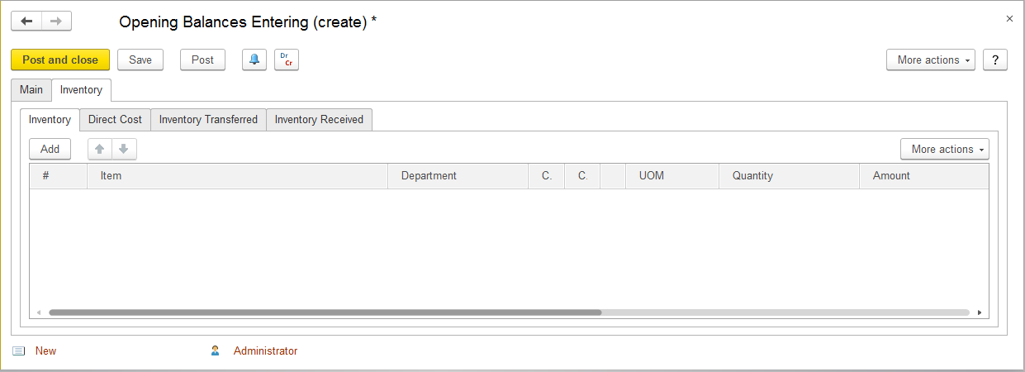This screenshot has width=1025, height=372.
Task: Open the table's More actions dropdown
Action: (x=944, y=149)
